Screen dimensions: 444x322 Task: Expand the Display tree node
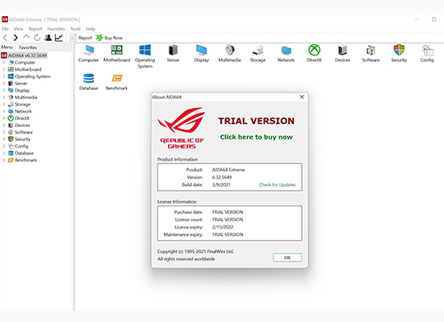click(x=4, y=90)
